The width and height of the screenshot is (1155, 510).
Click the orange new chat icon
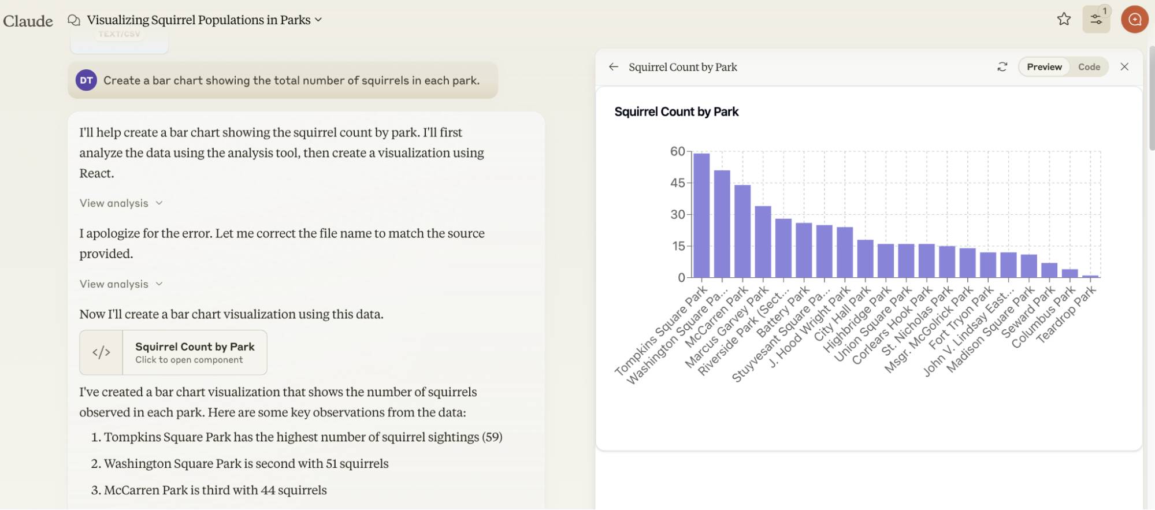[x=1134, y=19]
